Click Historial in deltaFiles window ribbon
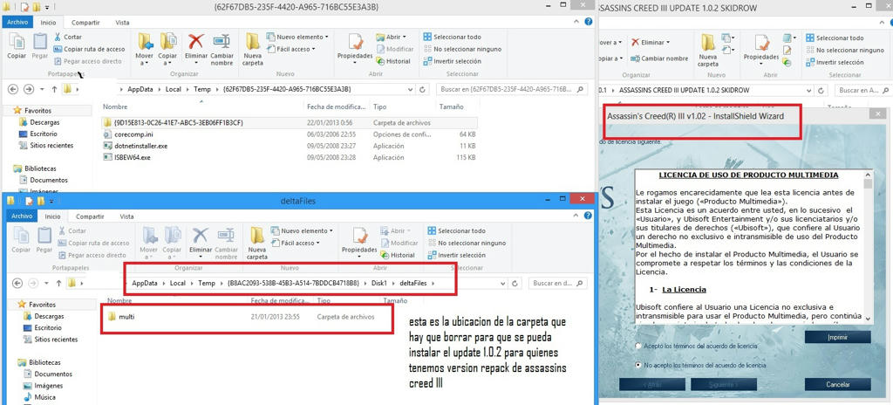 [398, 255]
